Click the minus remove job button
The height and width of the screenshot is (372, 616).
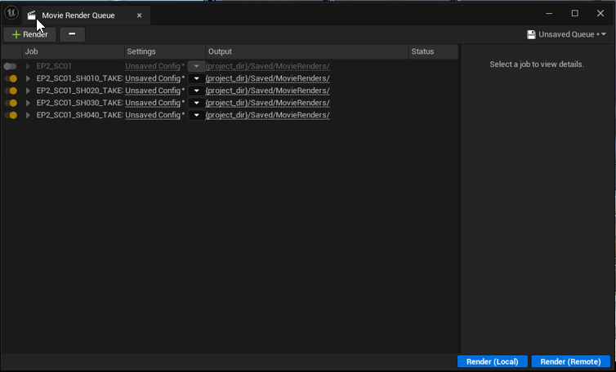pos(72,34)
